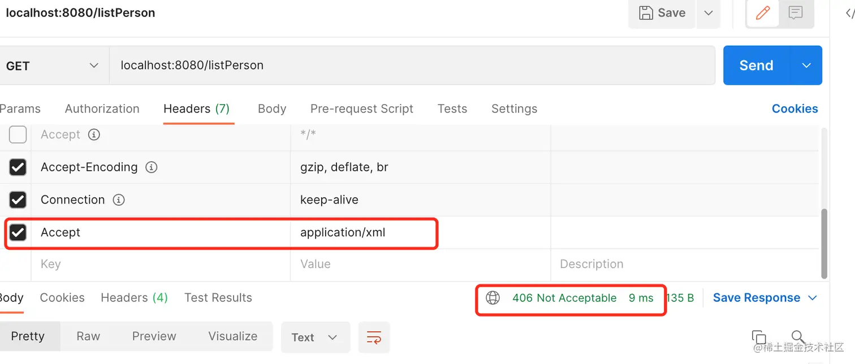Viewport: 855px width, 364px height.
Task: Uncheck the Accept application/xml header checkbox
Action: coord(18,232)
